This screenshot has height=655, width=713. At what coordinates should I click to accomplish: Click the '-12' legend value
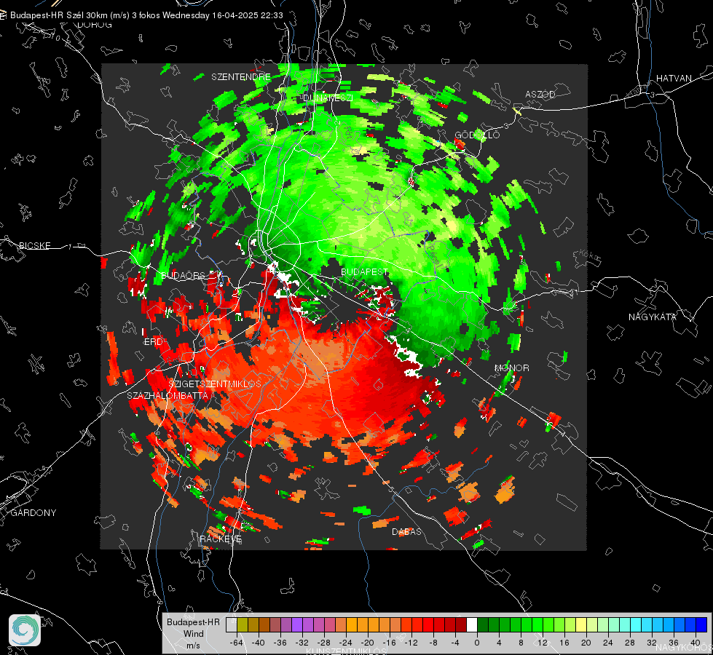pos(411,643)
